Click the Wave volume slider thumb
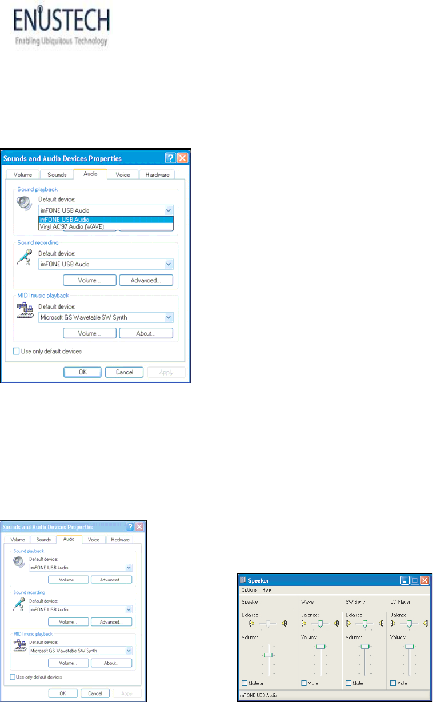 click(x=320, y=647)
